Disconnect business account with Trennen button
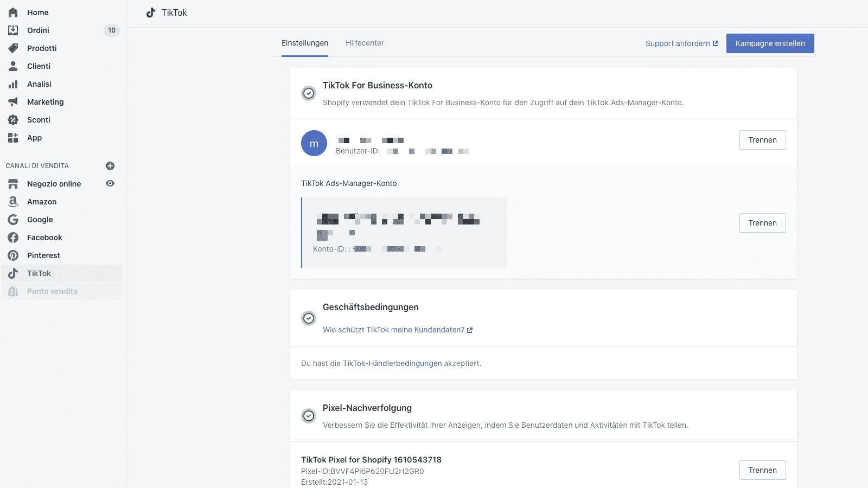The width and height of the screenshot is (868, 488). (763, 140)
